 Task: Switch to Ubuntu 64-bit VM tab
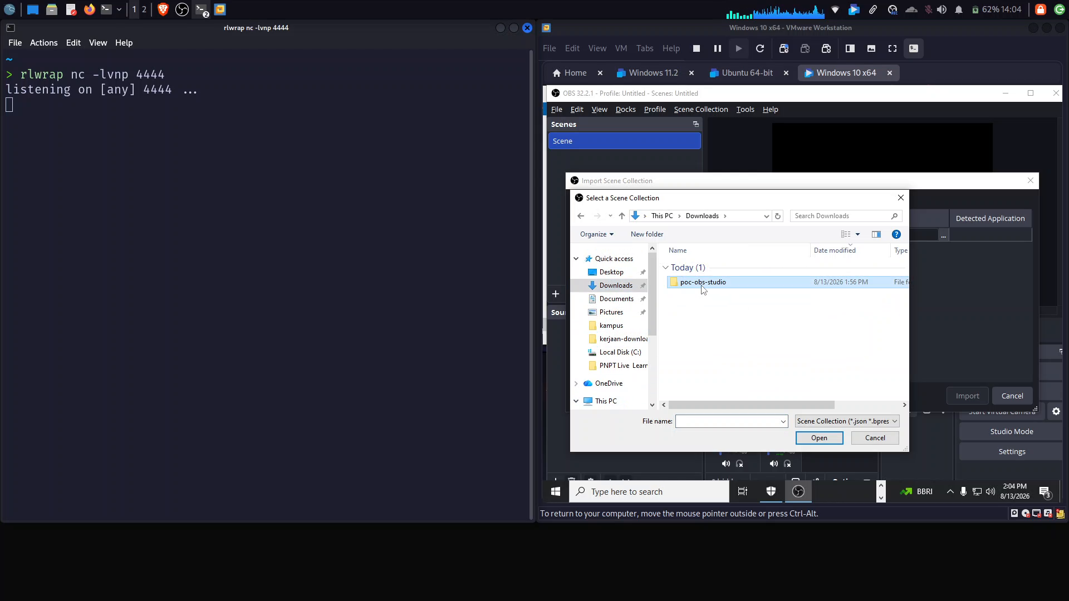(747, 73)
